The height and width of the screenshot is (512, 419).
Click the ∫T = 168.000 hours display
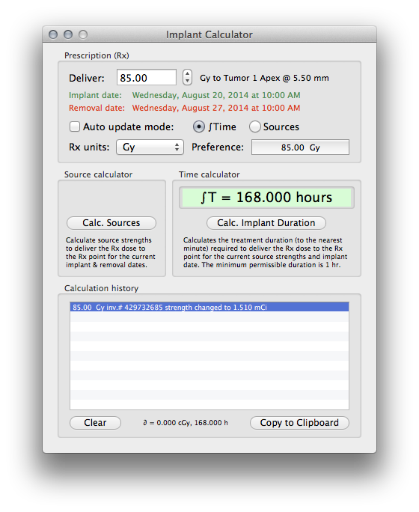click(x=266, y=198)
